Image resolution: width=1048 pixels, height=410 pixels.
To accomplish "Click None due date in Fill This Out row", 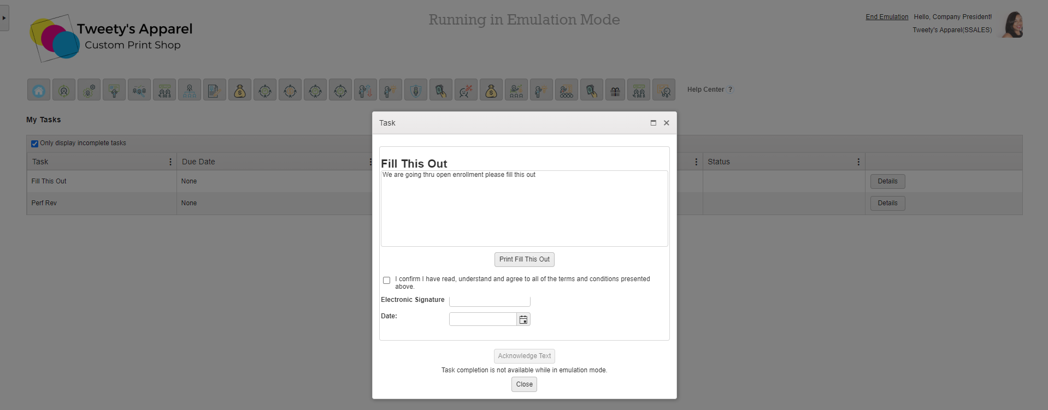I will (189, 181).
